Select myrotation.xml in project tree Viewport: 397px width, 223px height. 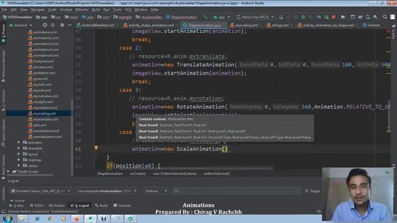tap(45, 108)
